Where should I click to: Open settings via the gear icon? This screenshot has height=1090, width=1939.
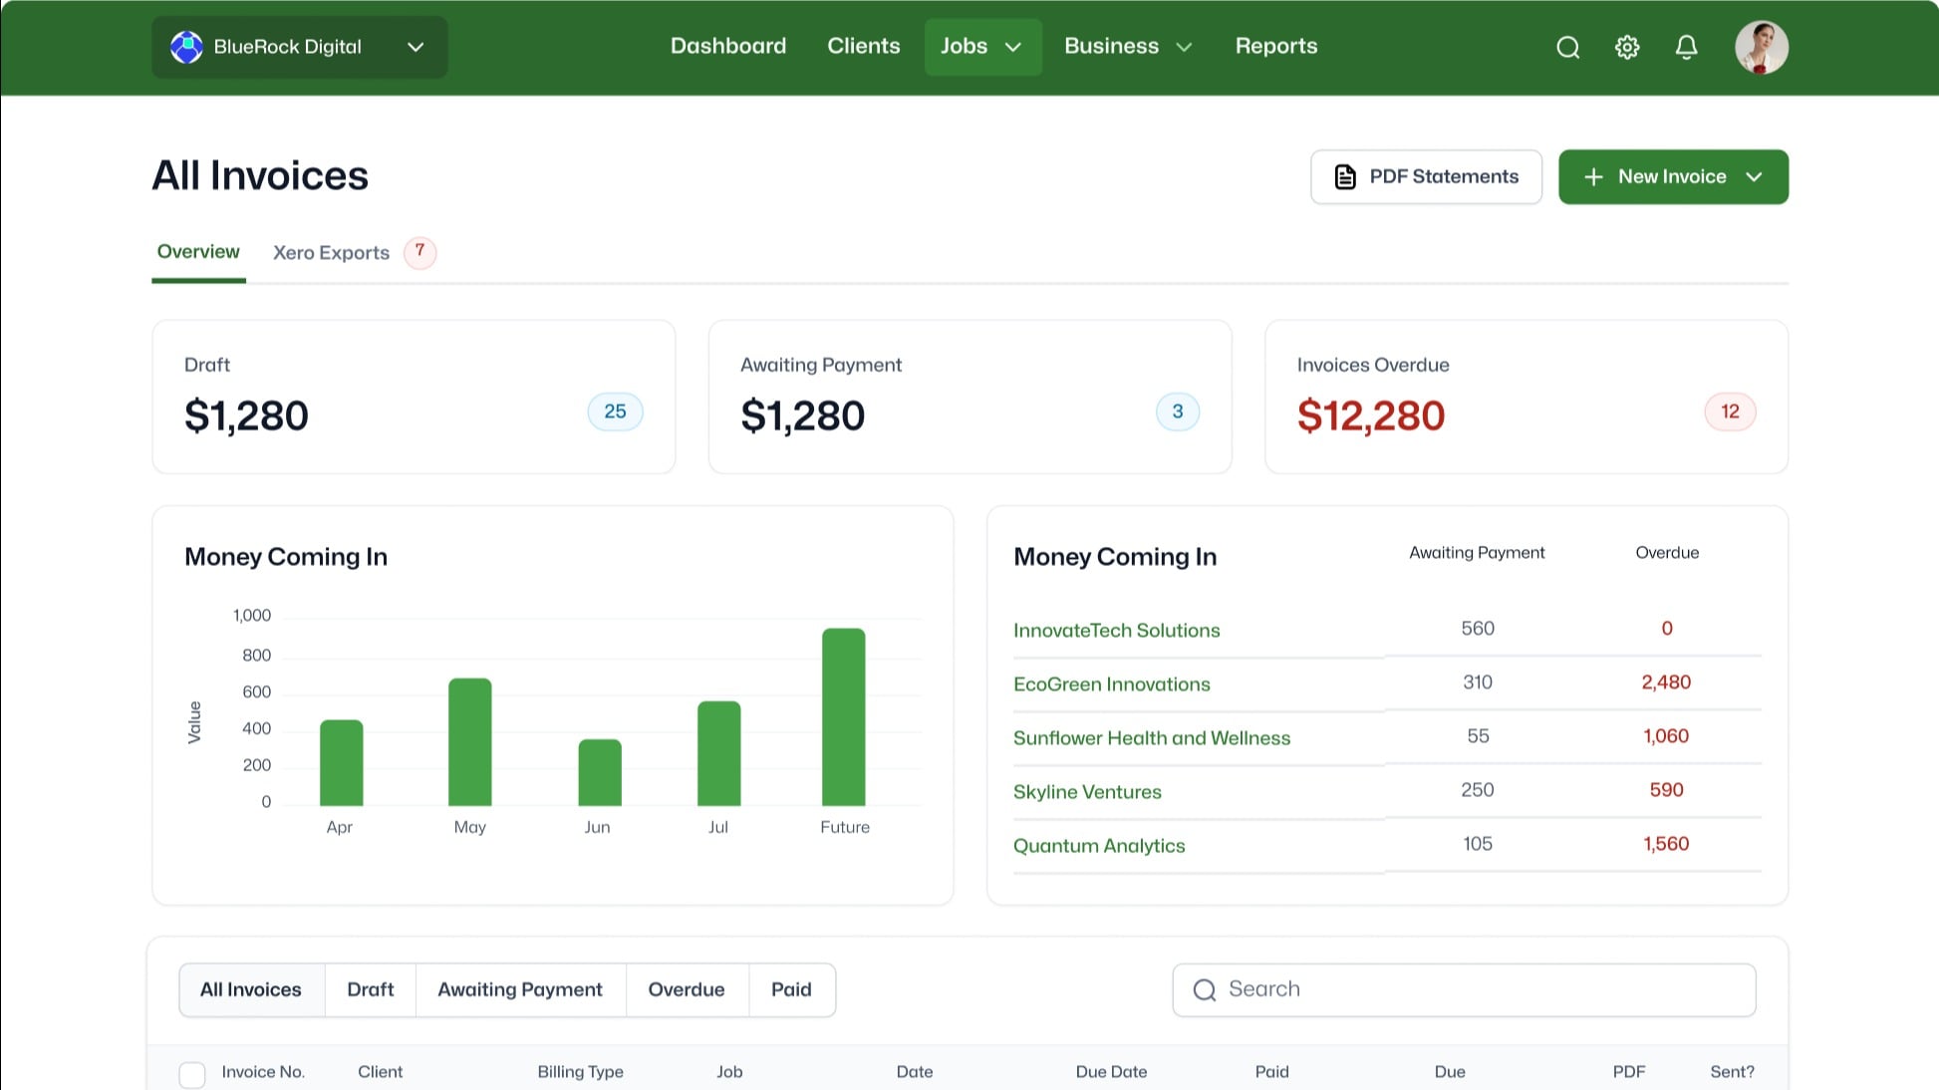click(1627, 47)
